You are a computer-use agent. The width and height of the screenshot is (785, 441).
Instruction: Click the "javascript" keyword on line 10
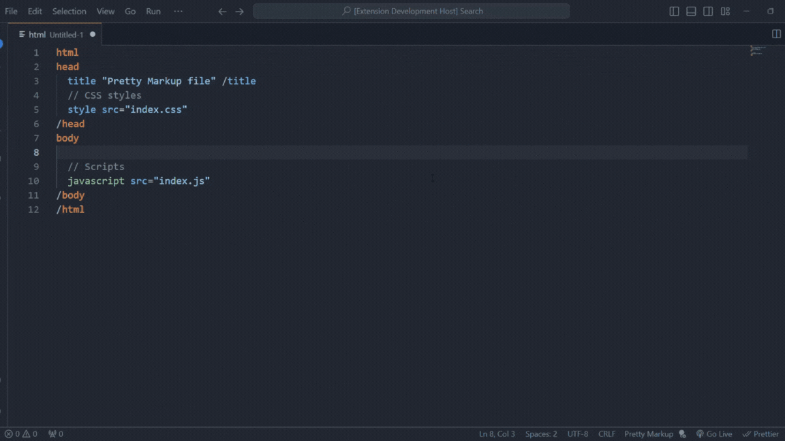[x=96, y=181]
